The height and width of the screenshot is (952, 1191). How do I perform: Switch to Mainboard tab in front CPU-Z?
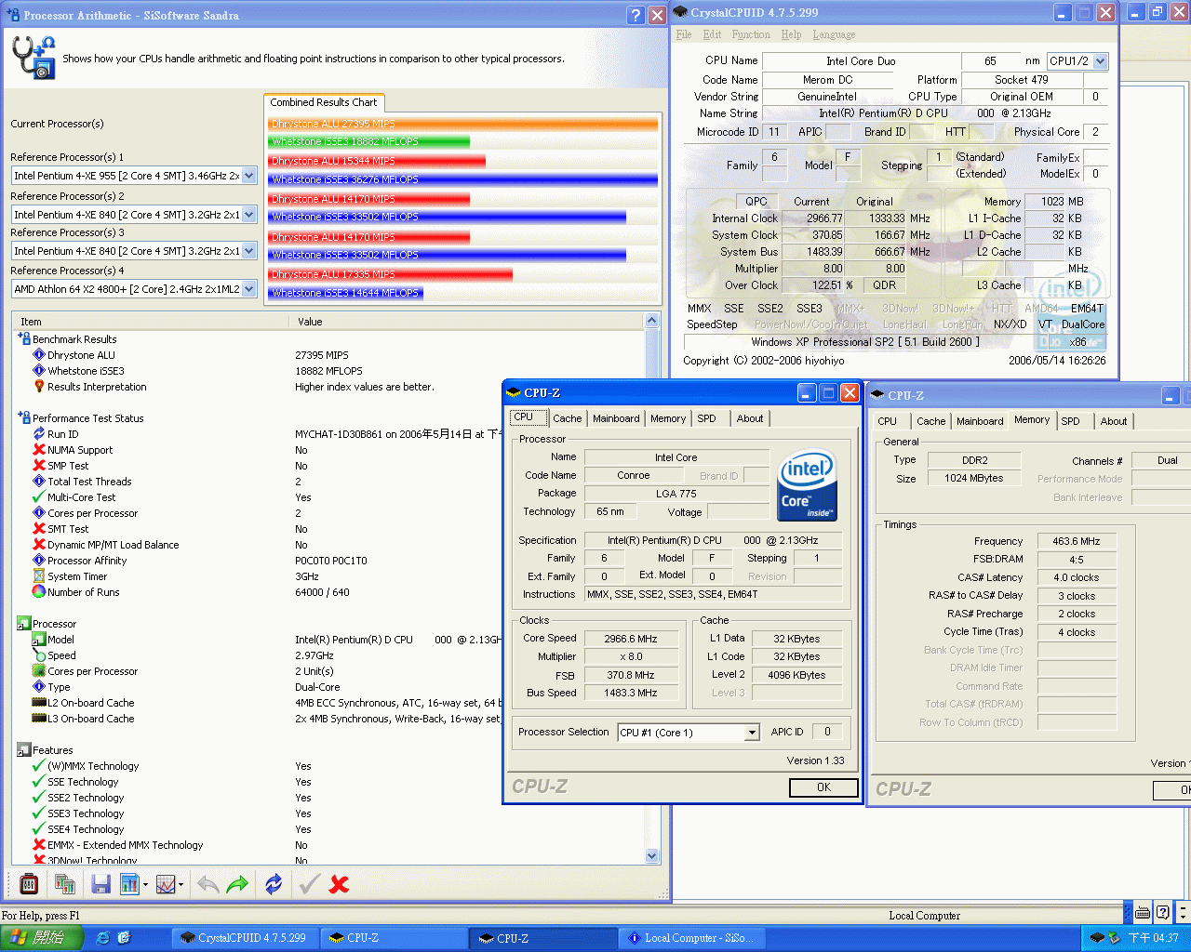click(616, 418)
